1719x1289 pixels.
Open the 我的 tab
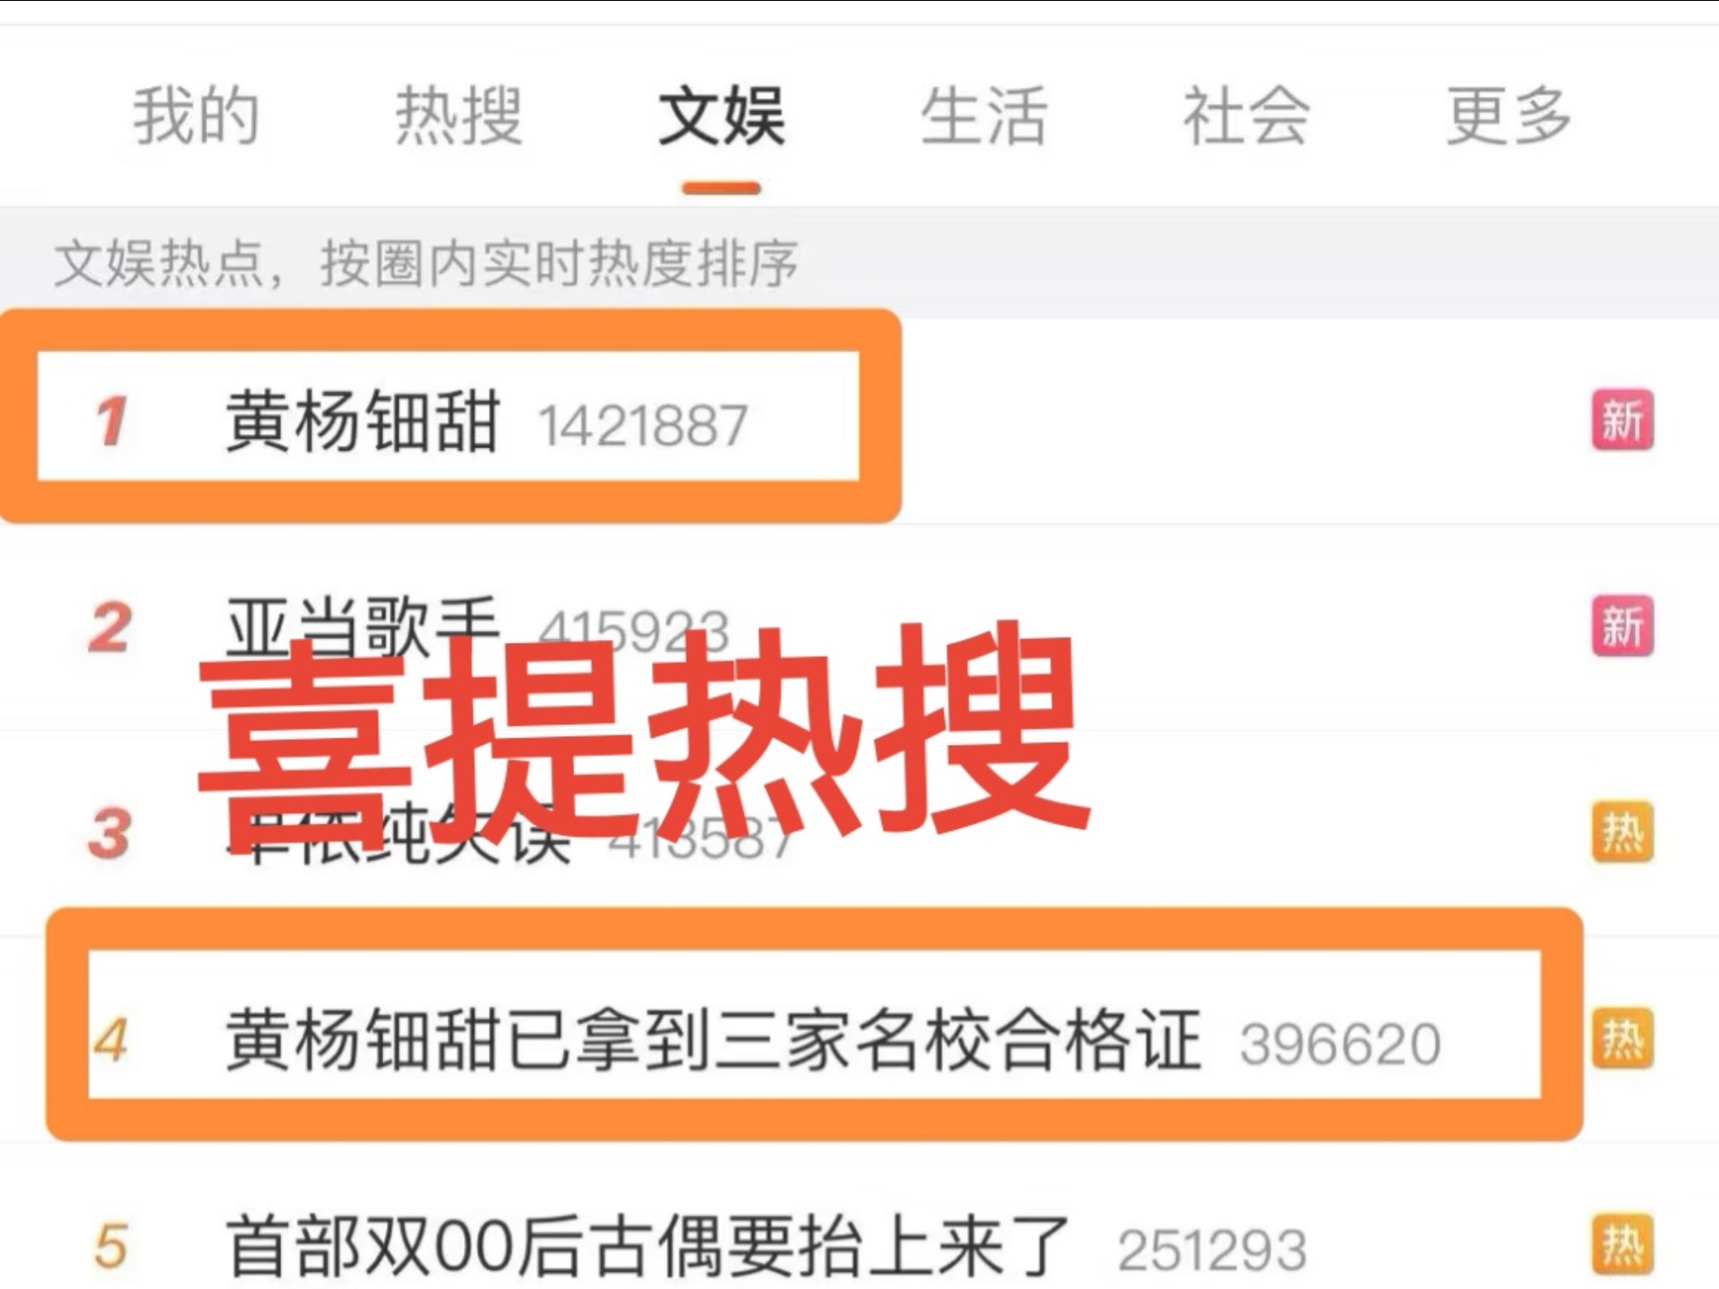tap(196, 116)
